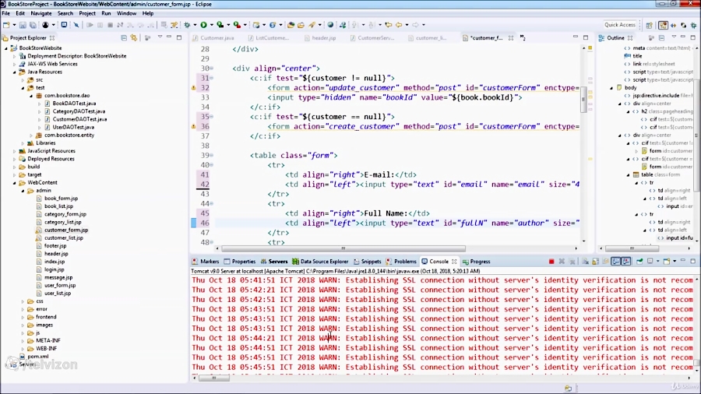Fold the code block at line 30
Viewport: 701px width, 394px height.
[211, 69]
